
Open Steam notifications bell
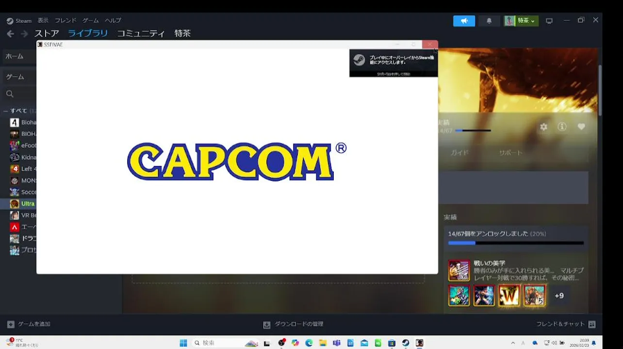coord(489,21)
